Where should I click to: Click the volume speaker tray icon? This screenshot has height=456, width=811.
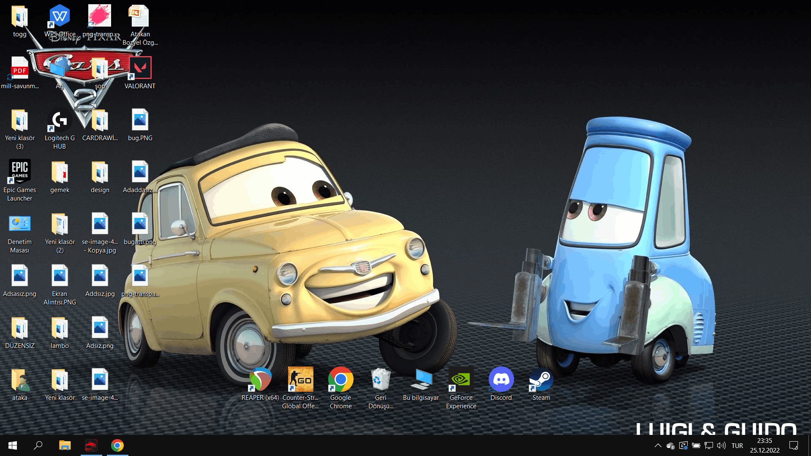[x=721, y=445]
